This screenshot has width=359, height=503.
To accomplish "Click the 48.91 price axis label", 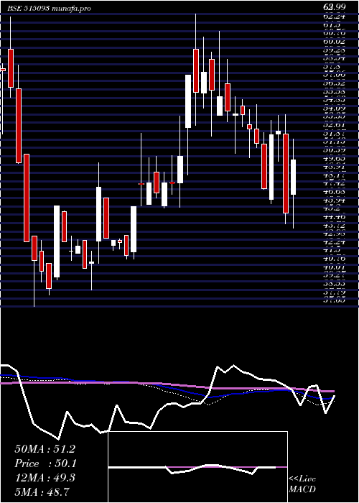I will coord(335,166).
